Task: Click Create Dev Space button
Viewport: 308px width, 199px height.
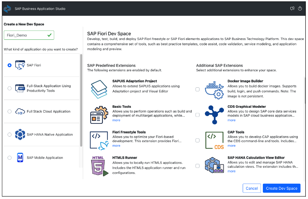Action: [x=281, y=188]
